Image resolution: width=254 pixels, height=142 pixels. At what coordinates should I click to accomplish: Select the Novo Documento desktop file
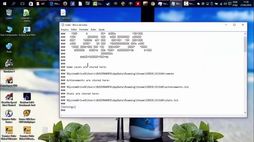[x=45, y=133]
